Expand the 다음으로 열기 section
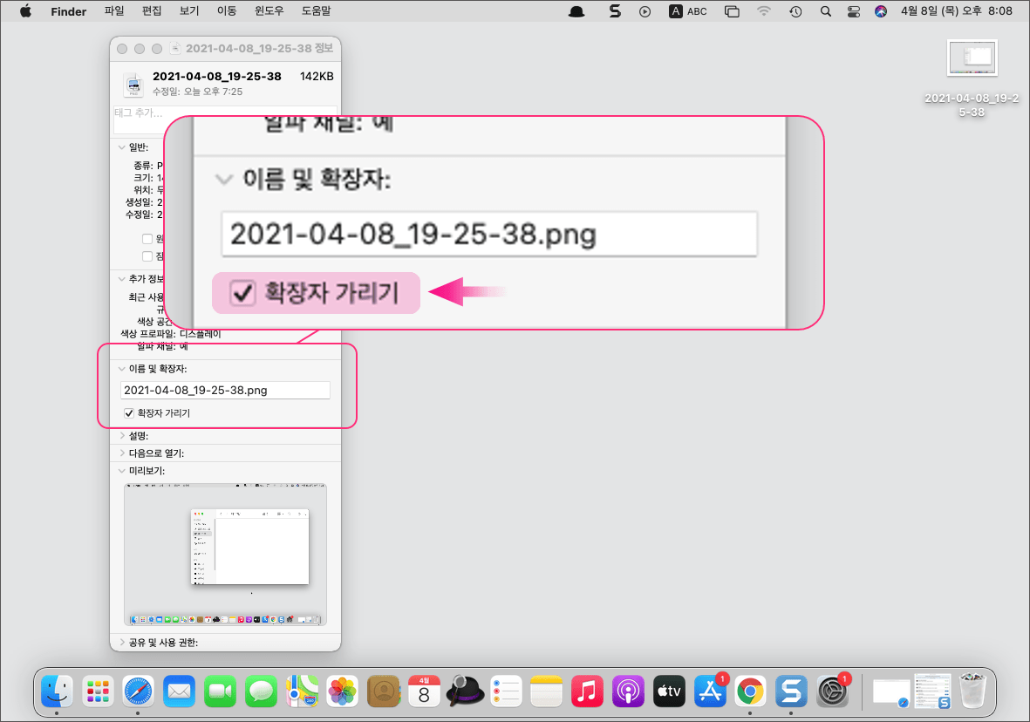 [x=121, y=453]
